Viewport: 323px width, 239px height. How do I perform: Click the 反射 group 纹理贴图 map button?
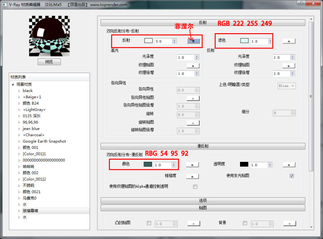click(288, 65)
